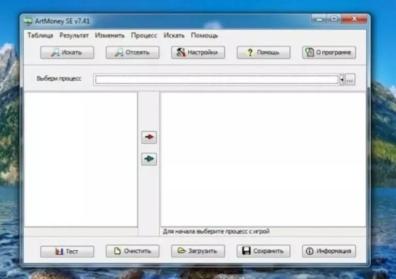Maximize the ArtMoney window
The height and width of the screenshot is (279, 396).
(x=334, y=19)
